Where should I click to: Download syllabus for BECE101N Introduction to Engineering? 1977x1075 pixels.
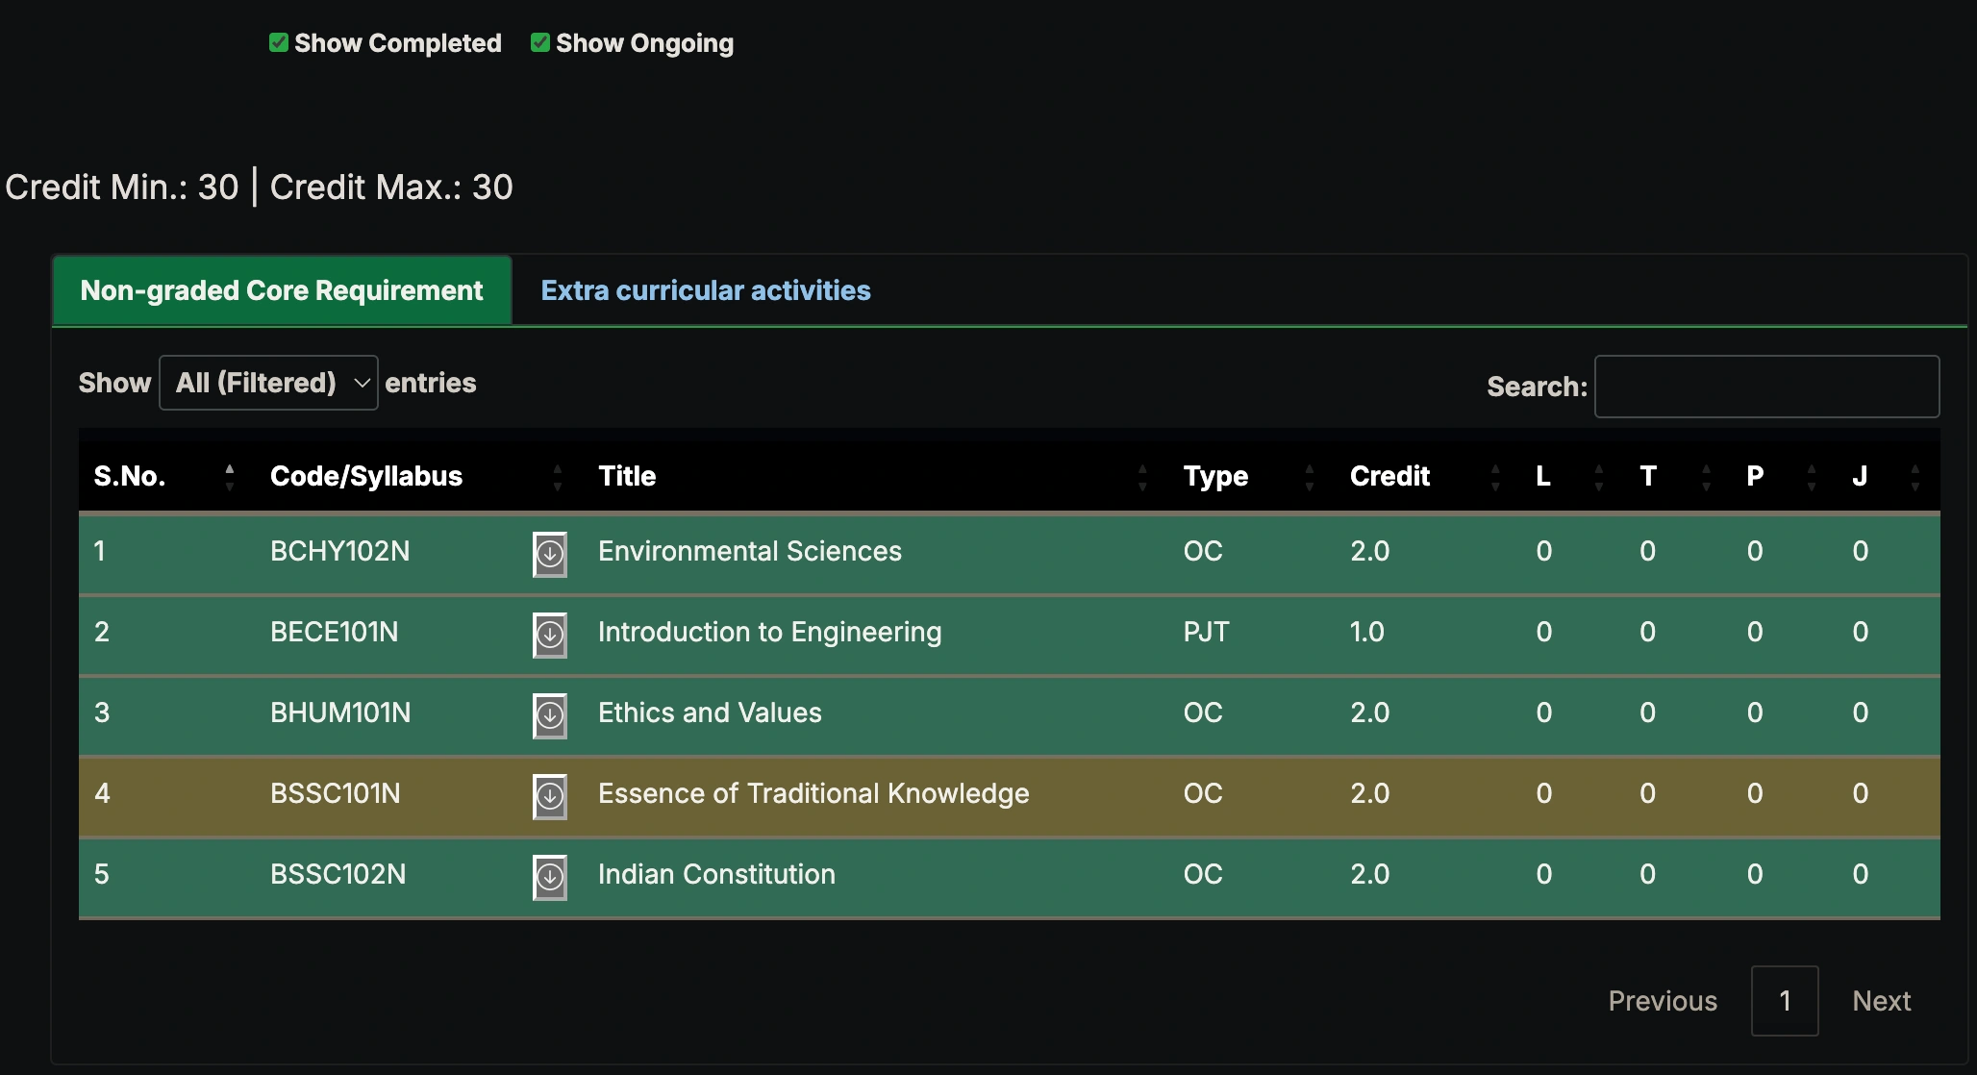550,635
